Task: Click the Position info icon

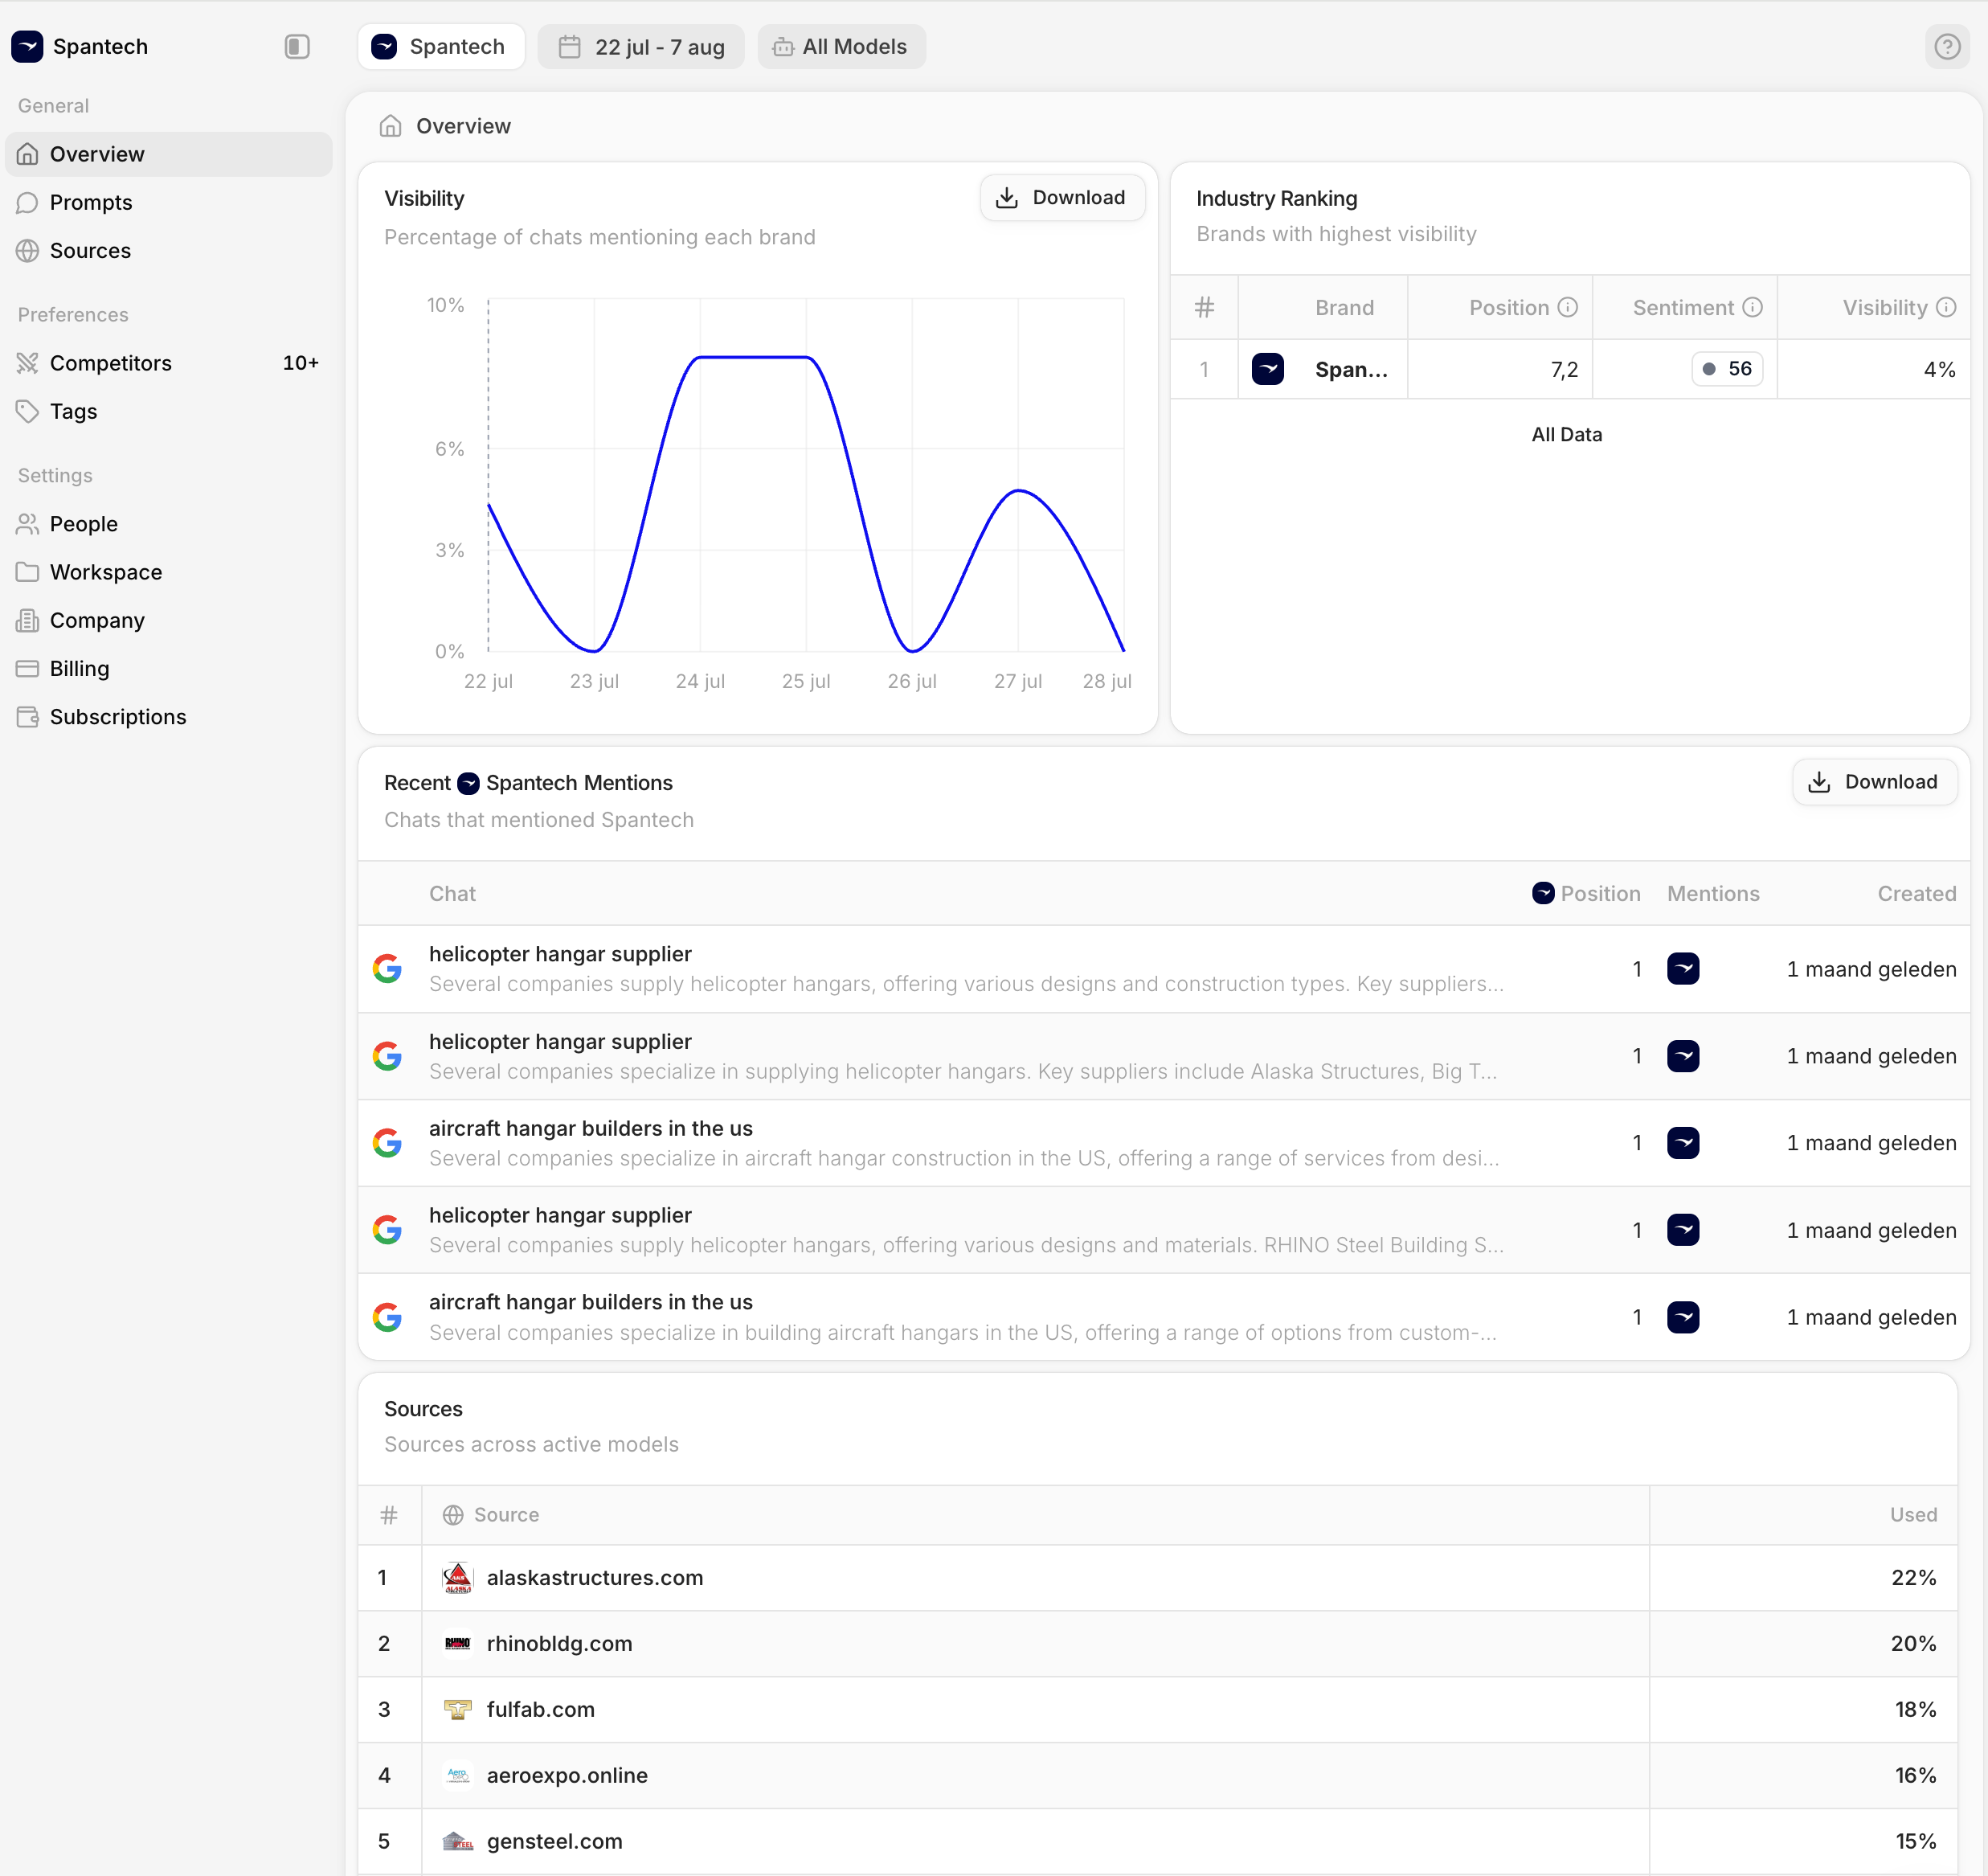Action: (x=1568, y=308)
